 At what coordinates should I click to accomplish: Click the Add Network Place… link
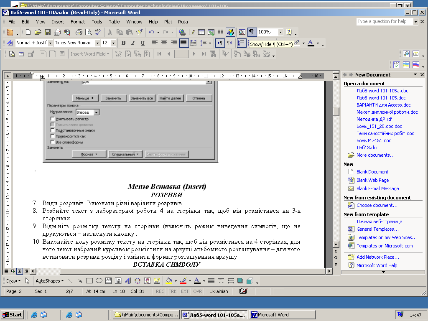(378, 257)
